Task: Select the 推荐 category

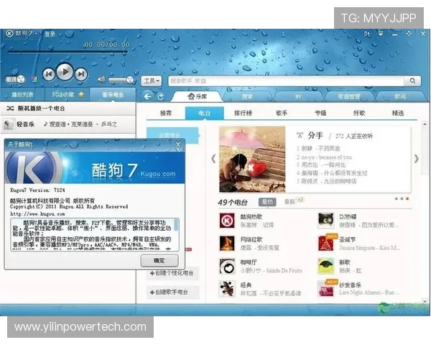Action: 166,113
